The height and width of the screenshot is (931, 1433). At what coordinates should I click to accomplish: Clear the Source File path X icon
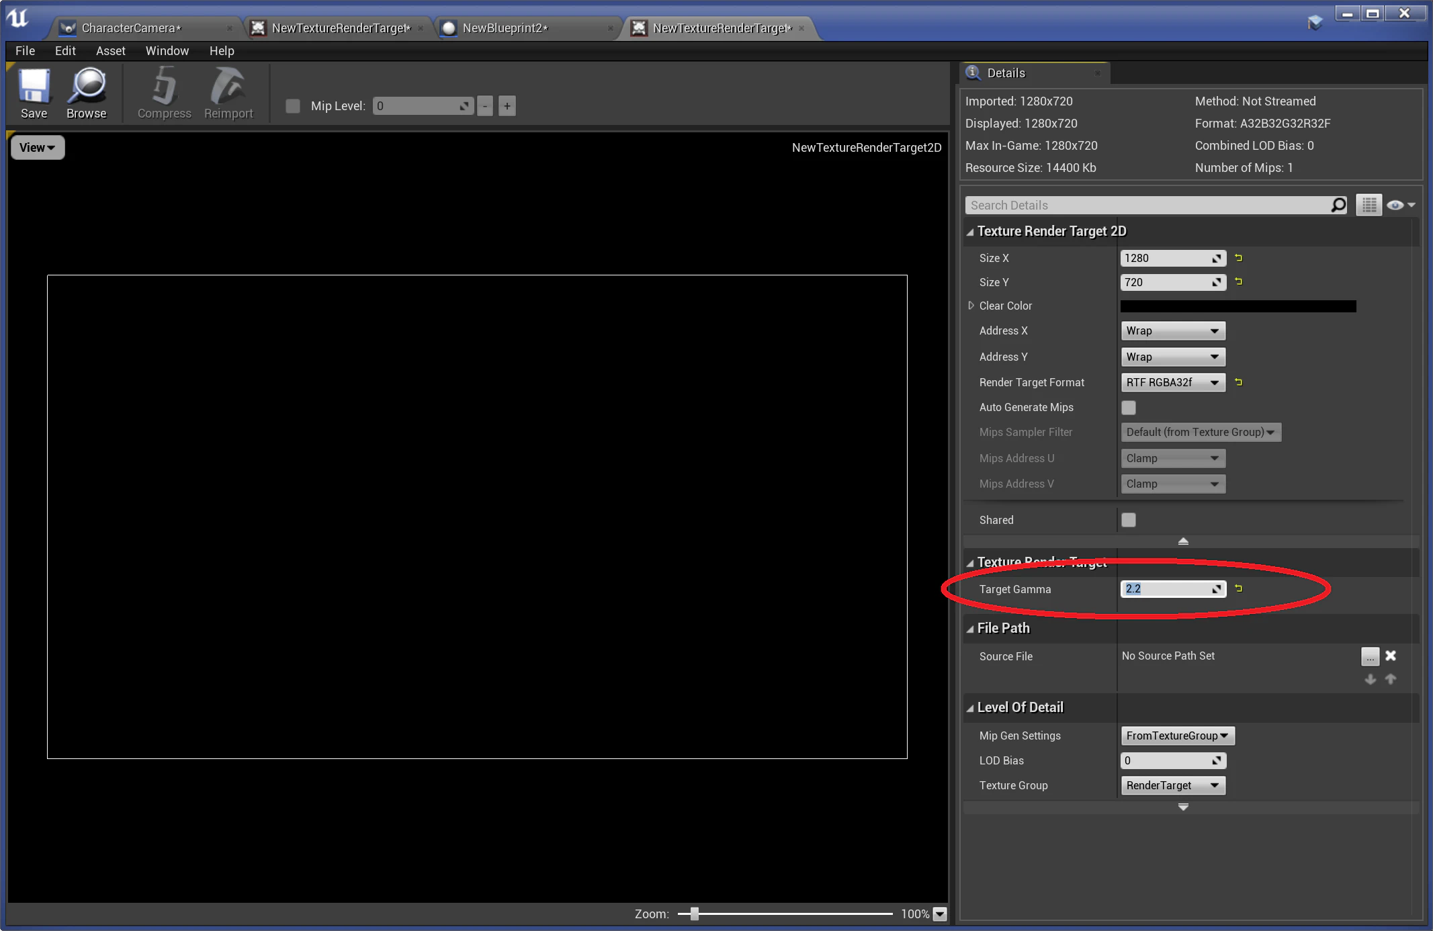(1391, 656)
